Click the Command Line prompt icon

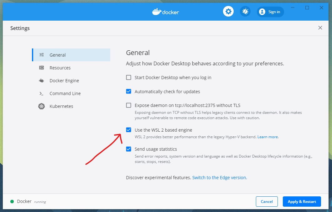(41, 93)
